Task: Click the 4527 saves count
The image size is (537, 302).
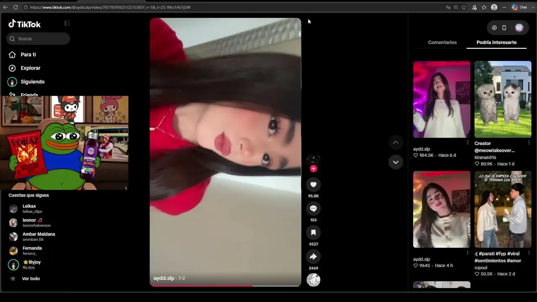Action: [313, 244]
